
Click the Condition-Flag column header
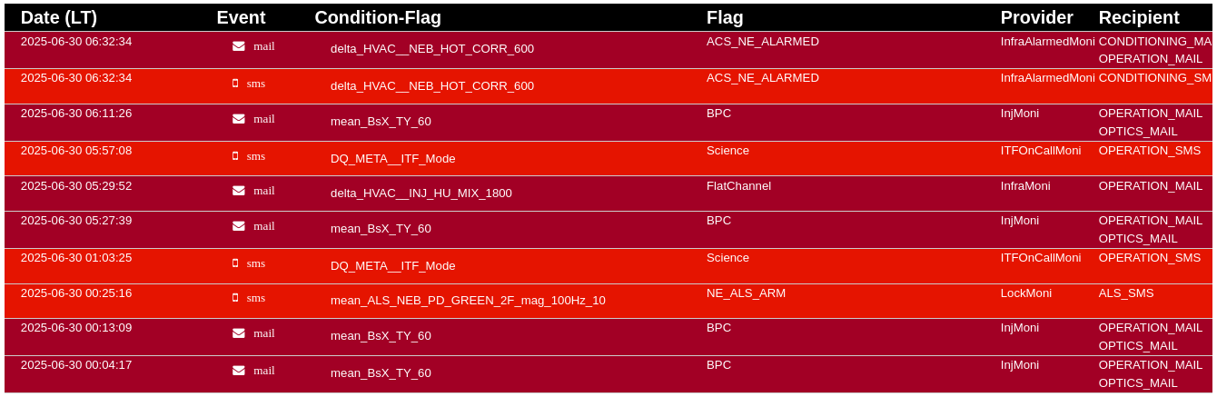click(x=378, y=17)
